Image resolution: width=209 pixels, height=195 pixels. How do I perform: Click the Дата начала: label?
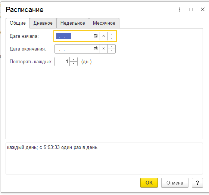click(24, 36)
